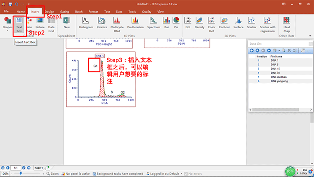Choose the Contour plot tool
The image size is (314, 177).
tap(224, 23)
